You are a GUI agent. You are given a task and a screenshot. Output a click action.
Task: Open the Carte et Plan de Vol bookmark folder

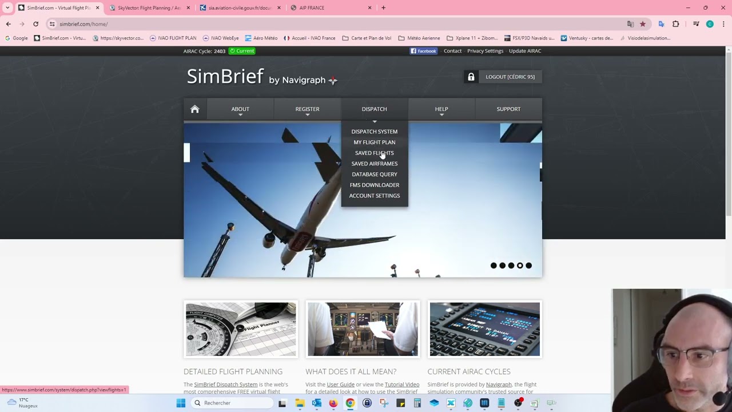click(x=367, y=38)
